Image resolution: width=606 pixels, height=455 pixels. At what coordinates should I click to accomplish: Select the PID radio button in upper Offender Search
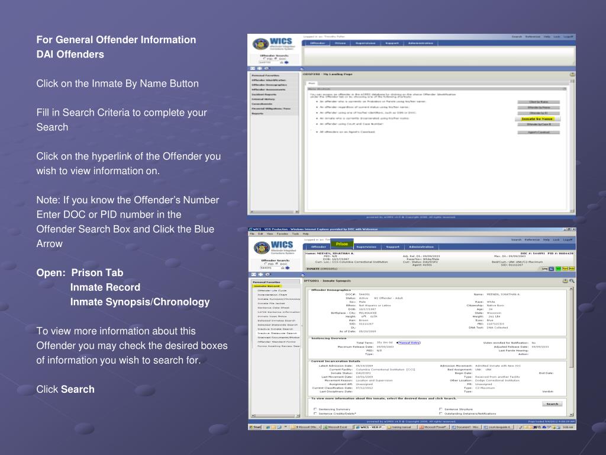pyautogui.click(x=265, y=59)
